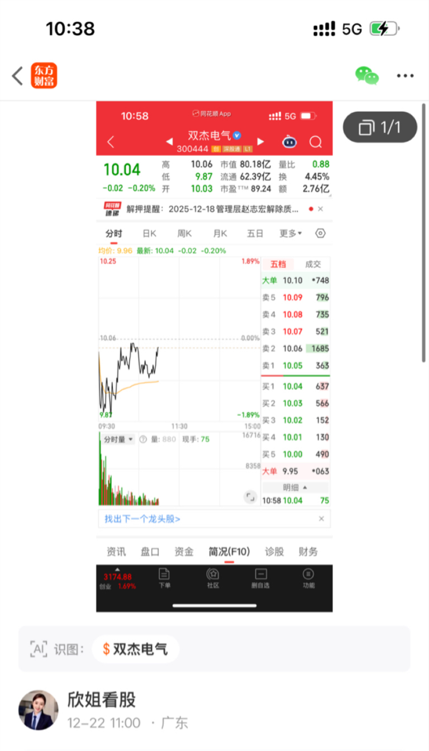Share to WeChat via green icon
This screenshot has height=751, width=429.
[367, 75]
